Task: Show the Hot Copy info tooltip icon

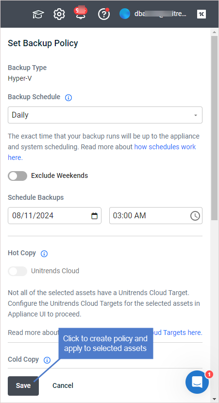Action: point(44,254)
